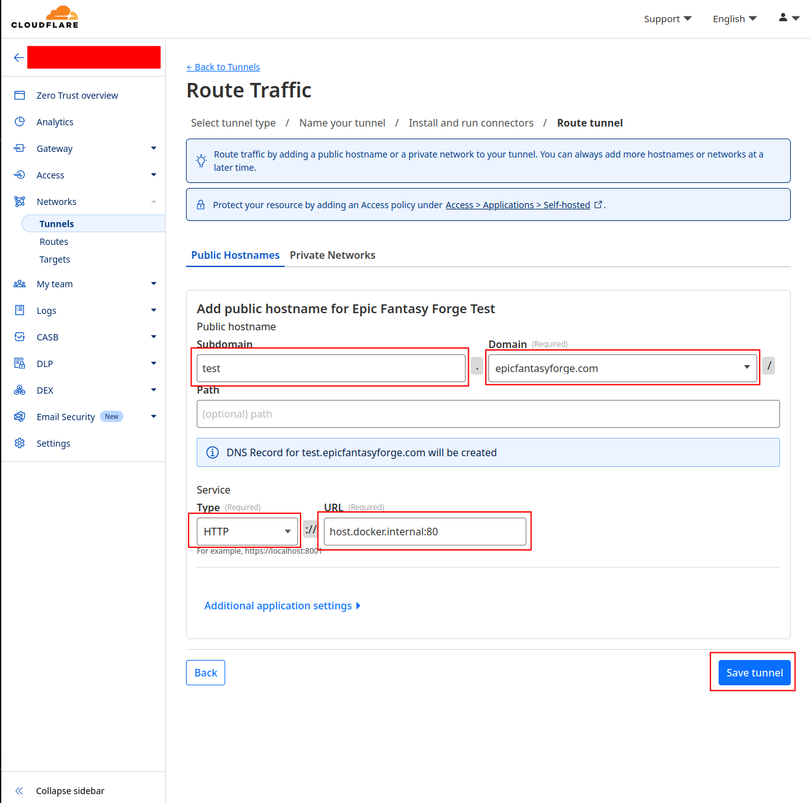Click the Access icon in sidebar
Image resolution: width=811 pixels, height=803 pixels.
(x=20, y=175)
